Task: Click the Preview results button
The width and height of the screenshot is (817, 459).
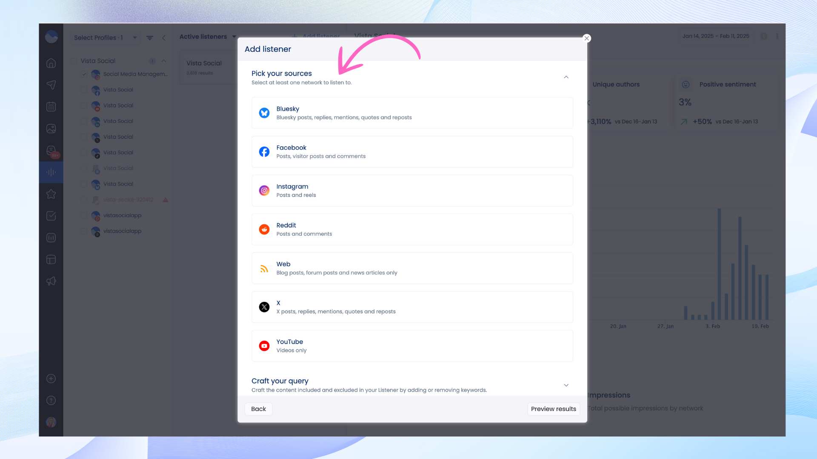Action: (x=553, y=409)
